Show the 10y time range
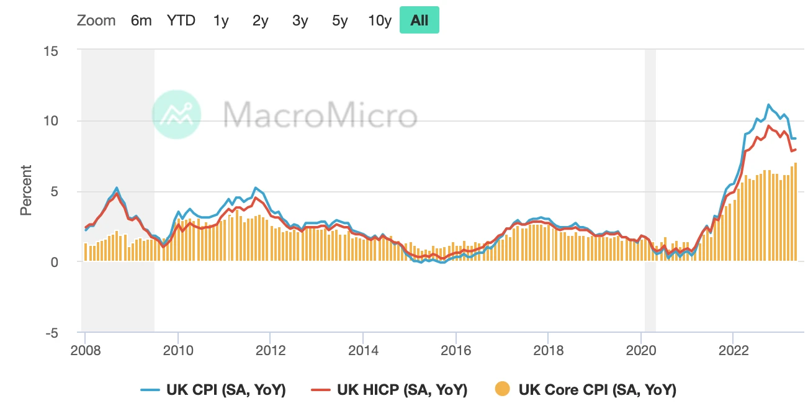The image size is (808, 411). point(380,20)
